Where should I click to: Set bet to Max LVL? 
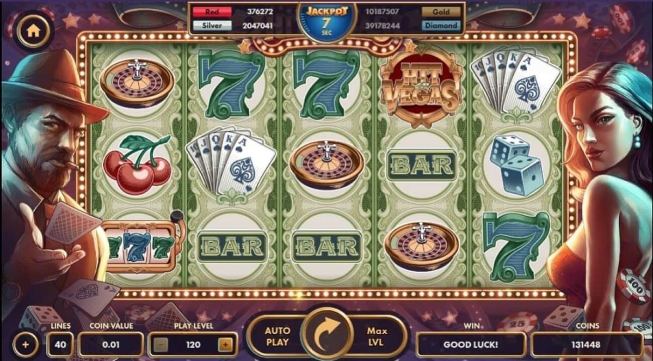point(377,335)
